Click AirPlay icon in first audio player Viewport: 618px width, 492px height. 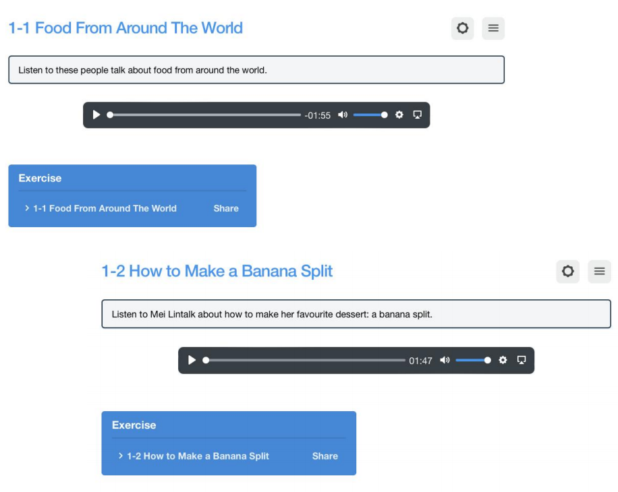pos(418,115)
